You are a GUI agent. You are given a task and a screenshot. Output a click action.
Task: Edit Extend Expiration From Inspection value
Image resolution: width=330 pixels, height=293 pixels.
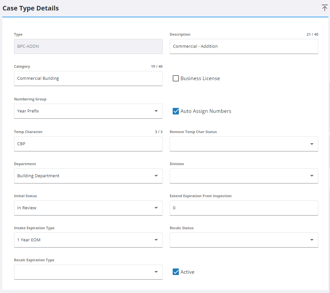tap(244, 208)
